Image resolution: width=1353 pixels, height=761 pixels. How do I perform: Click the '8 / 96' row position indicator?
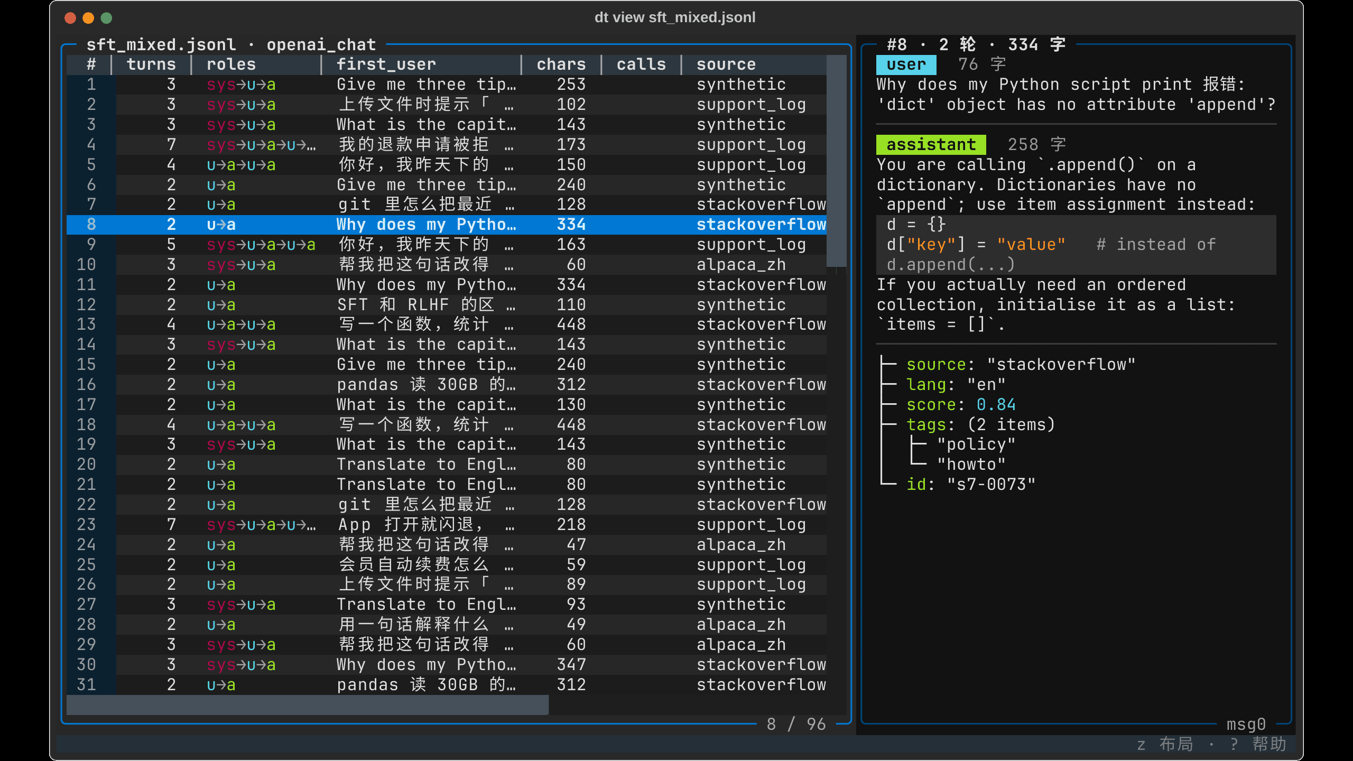(x=796, y=725)
